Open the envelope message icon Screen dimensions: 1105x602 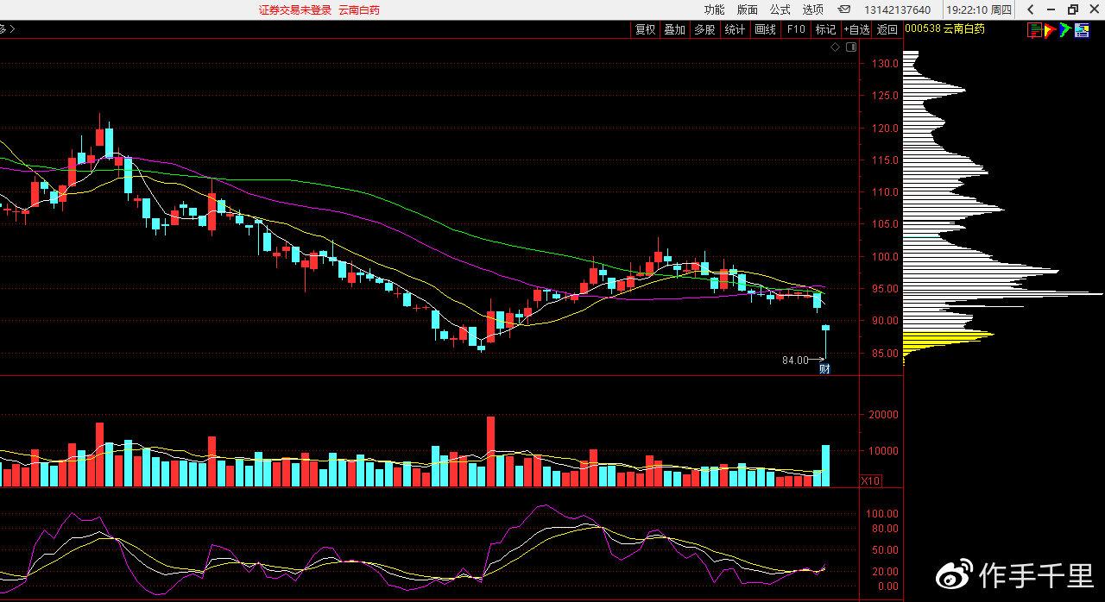[846, 9]
